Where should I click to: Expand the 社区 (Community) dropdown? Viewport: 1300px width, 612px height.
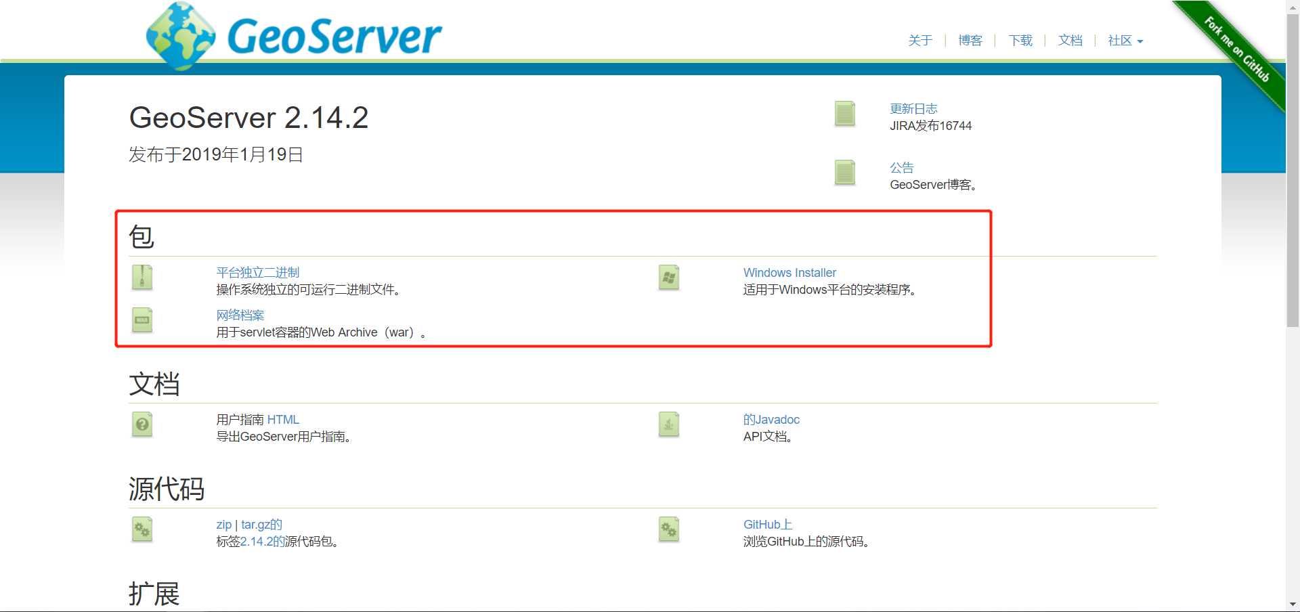[x=1125, y=41]
